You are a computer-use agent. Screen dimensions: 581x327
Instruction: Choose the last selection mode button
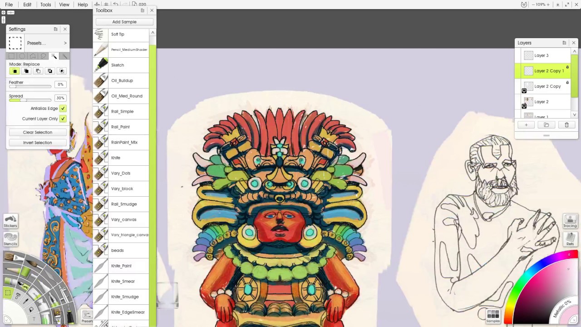(x=62, y=71)
